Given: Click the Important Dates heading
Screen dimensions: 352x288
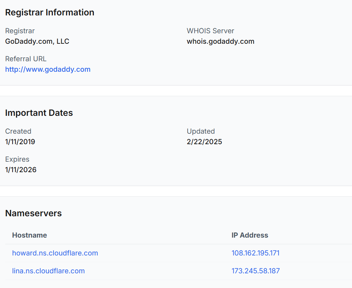Looking at the screenshot, I should [39, 113].
